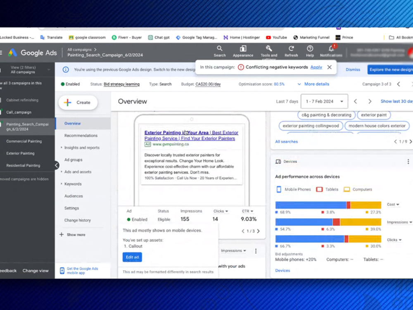This screenshot has width=413, height=310.
Task: Select Overview in the side menu
Action: click(x=83, y=123)
